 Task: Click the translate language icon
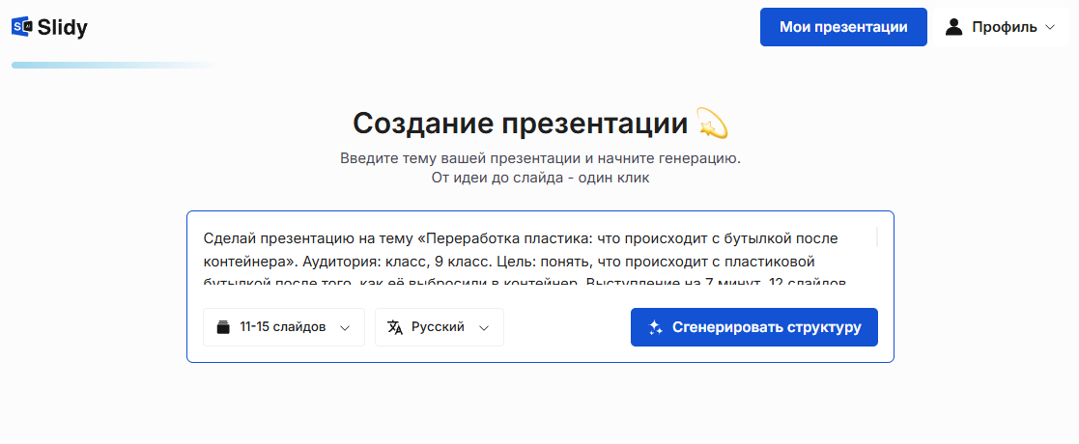395,327
